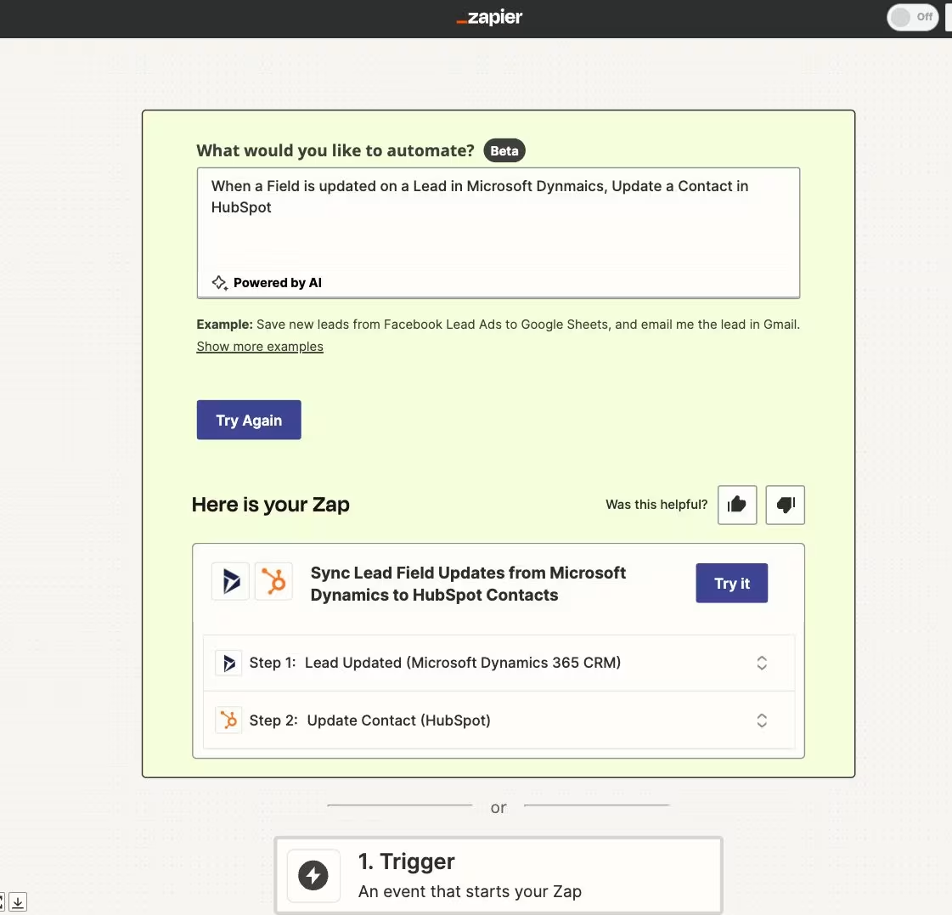Expand Step 2 Update Contact using chevron
This screenshot has height=915, width=952.
point(762,720)
